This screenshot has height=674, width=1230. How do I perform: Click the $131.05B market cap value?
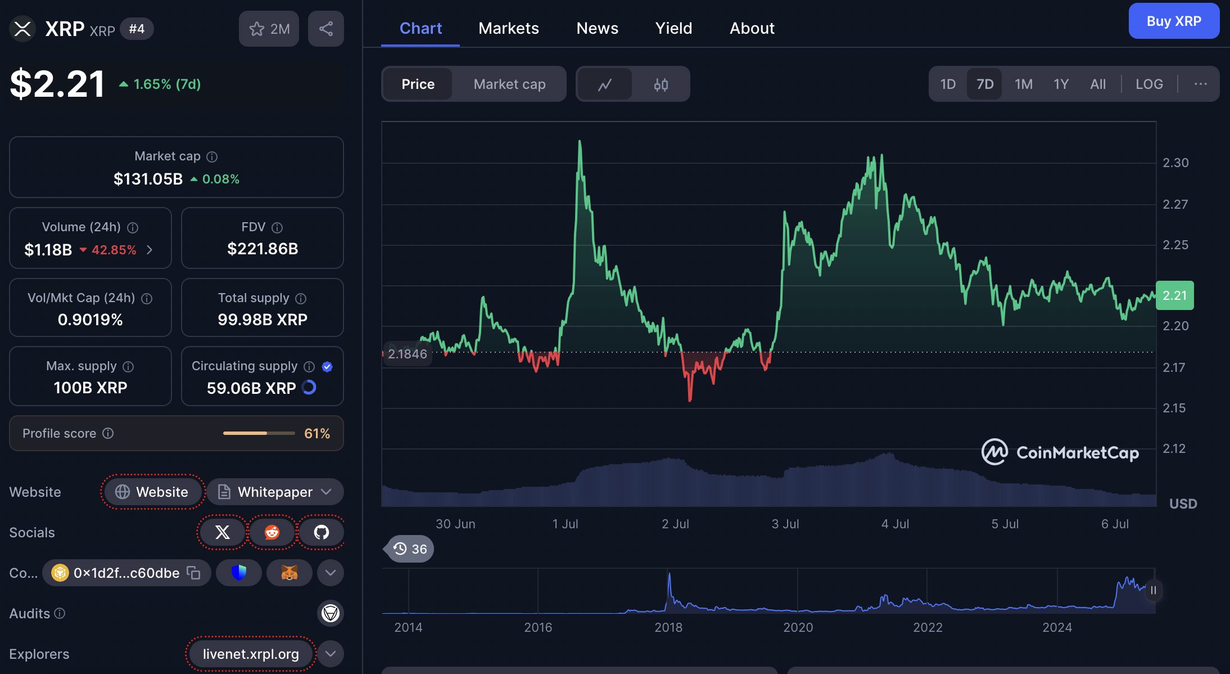pos(148,179)
